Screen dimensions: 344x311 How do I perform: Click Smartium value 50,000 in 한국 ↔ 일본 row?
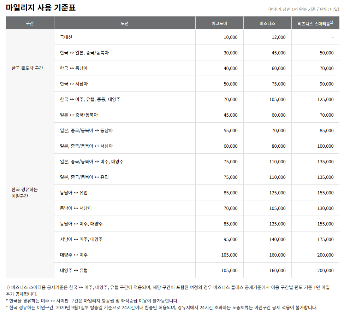coord(327,53)
